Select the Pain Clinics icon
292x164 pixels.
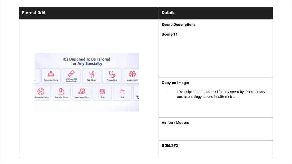pyautogui.click(x=92, y=74)
